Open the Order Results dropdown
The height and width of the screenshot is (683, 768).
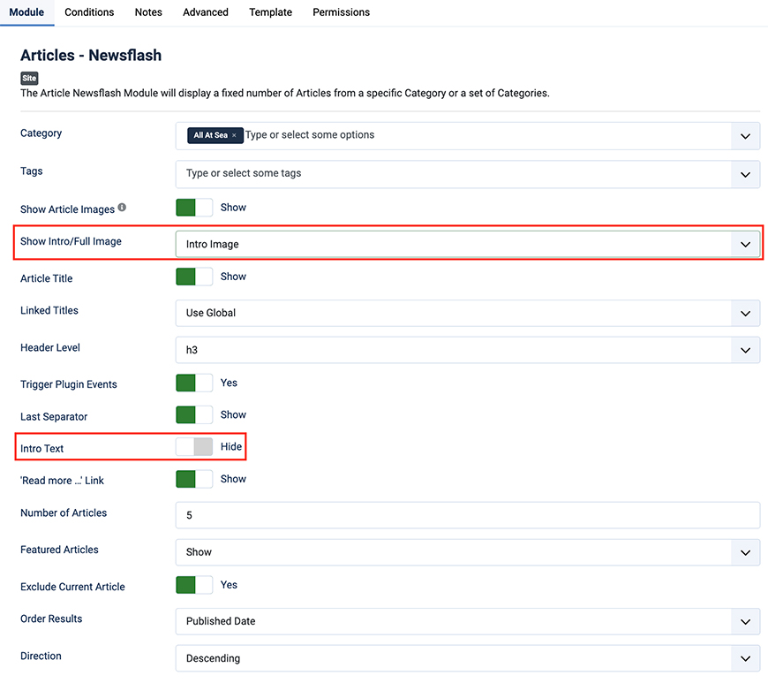(x=467, y=621)
